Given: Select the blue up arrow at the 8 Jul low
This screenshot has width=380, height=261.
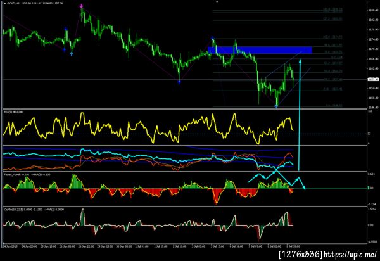Looking at the screenshot, I should (x=276, y=106).
